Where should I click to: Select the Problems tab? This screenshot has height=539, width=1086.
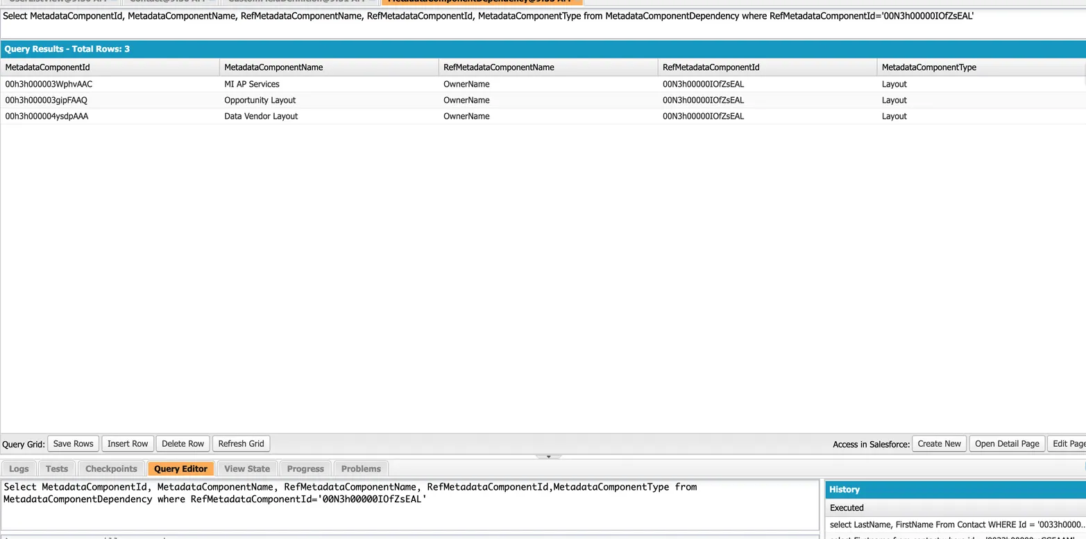click(x=360, y=468)
